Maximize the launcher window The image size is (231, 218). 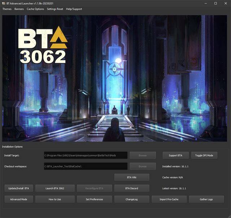pos(215,3)
